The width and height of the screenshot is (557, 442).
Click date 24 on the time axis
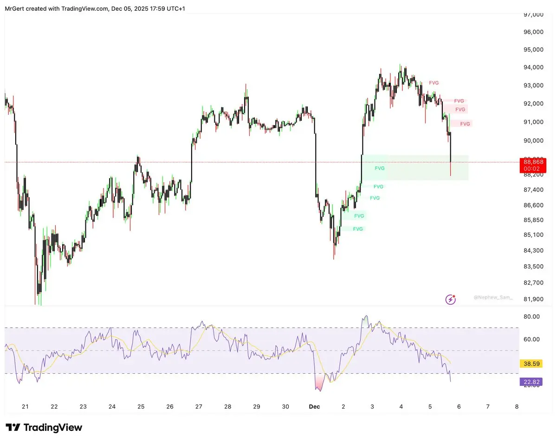coord(112,406)
